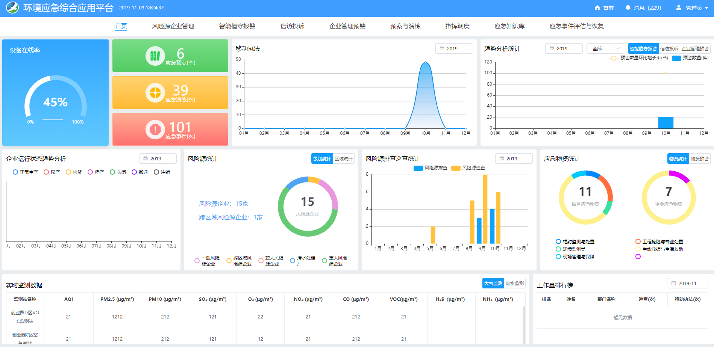Toggle 环境监测类 legend item
The image size is (714, 347).
(571, 249)
